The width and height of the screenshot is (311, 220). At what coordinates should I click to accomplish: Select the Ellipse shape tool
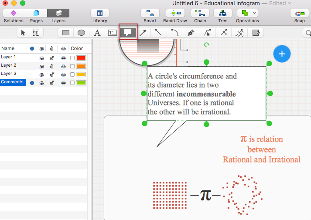(82, 33)
